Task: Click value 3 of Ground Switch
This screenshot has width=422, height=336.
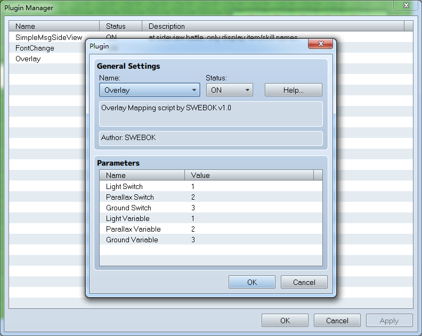Action: (x=193, y=208)
